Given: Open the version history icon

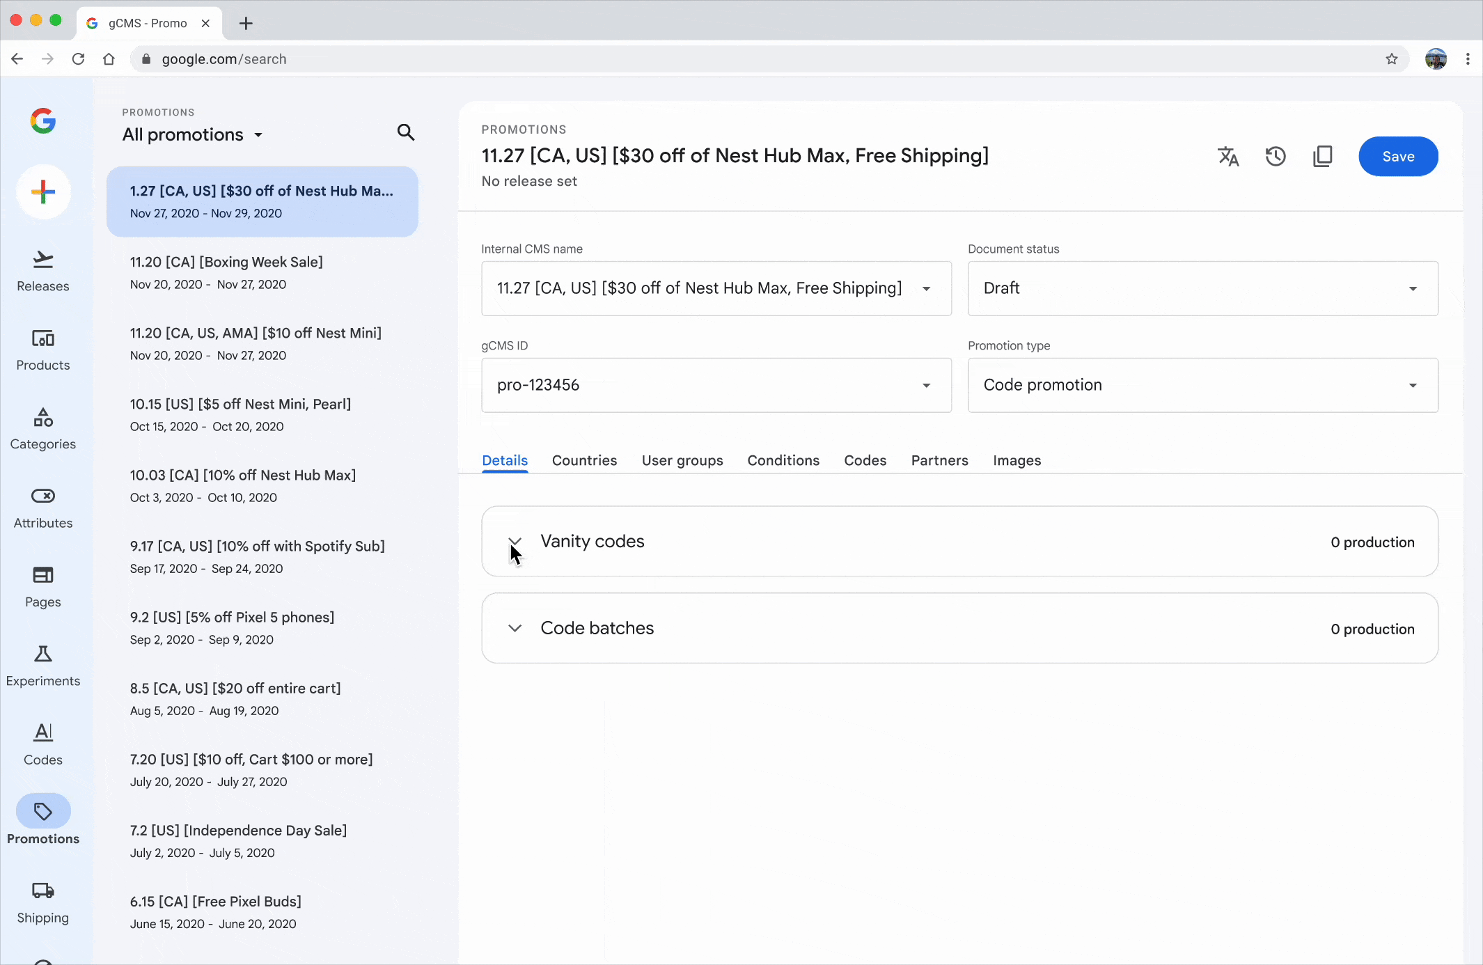Looking at the screenshot, I should [x=1276, y=157].
